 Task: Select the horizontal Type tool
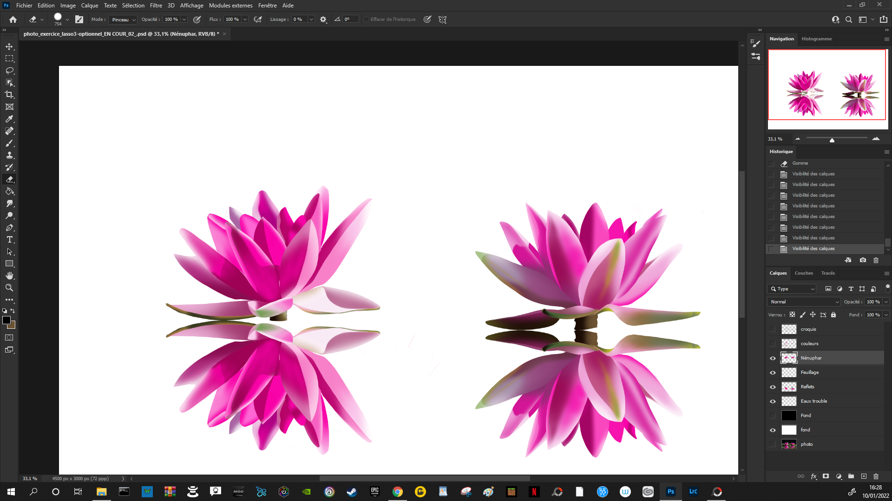pos(9,239)
